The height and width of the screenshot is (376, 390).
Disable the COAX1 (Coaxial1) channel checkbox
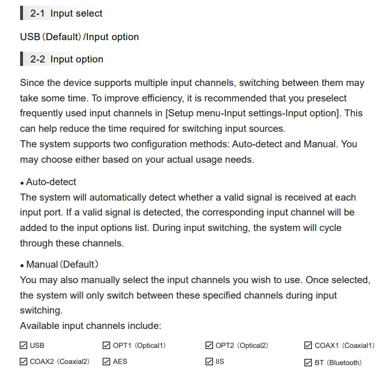coord(308,346)
